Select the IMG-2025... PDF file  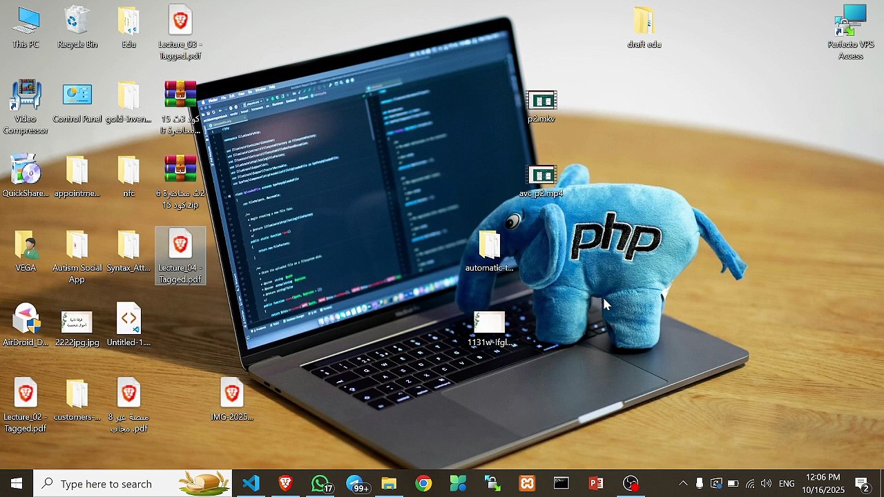pyautogui.click(x=232, y=400)
